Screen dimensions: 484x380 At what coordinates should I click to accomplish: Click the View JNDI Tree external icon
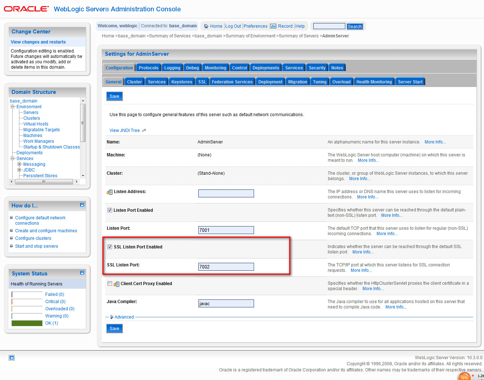[x=144, y=131]
